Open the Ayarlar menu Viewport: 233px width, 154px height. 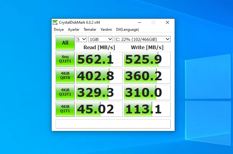coord(73,30)
